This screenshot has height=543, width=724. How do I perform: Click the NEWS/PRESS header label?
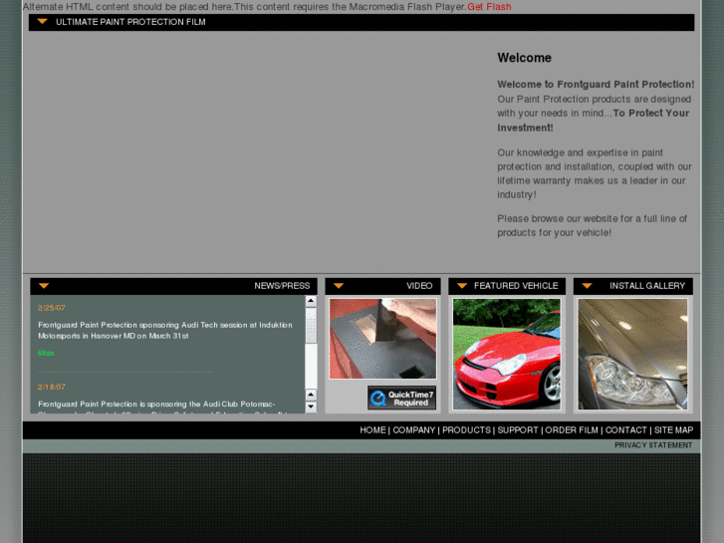(x=282, y=286)
